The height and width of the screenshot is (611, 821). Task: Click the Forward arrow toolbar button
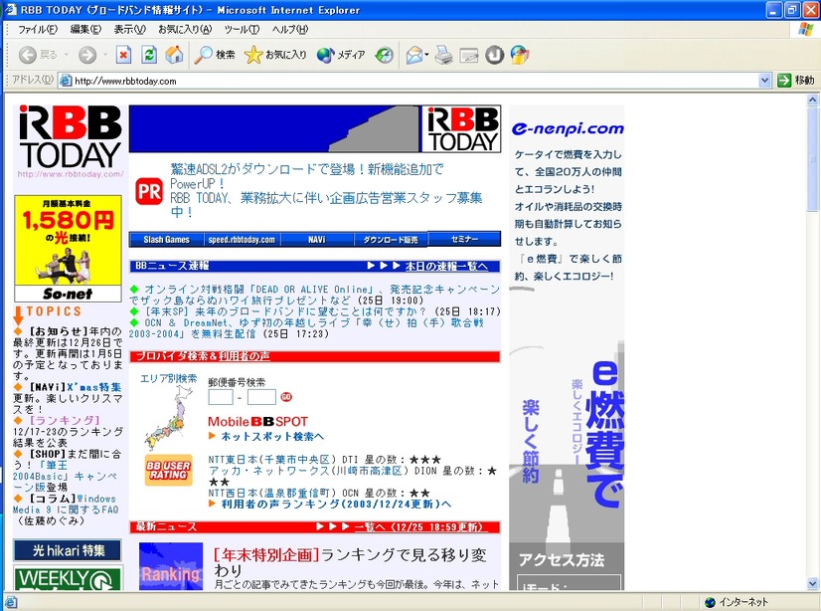pyautogui.click(x=87, y=55)
